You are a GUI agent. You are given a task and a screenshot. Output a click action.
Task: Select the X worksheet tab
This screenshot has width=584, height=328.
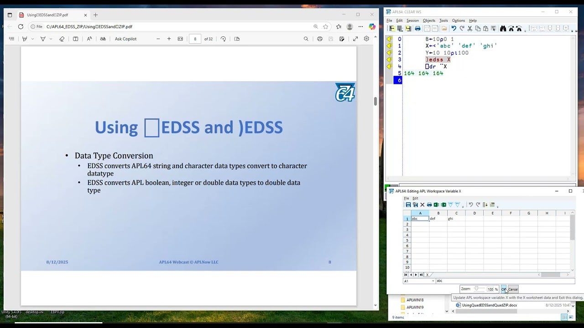pos(427,275)
